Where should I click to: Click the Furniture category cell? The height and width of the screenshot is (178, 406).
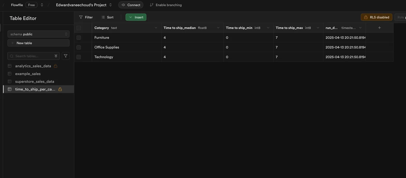click(127, 38)
